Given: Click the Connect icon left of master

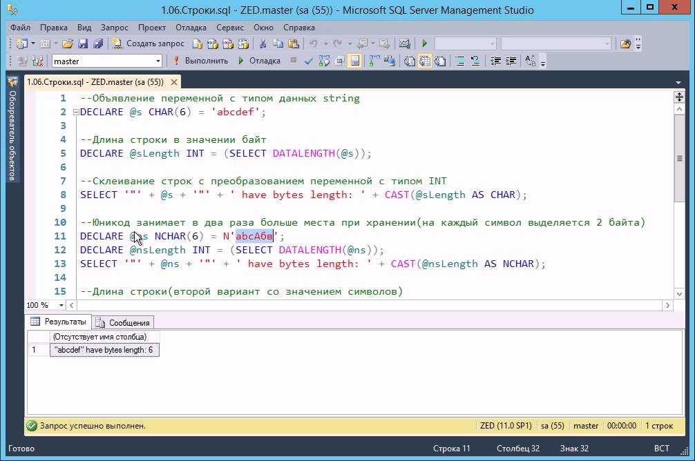Looking at the screenshot, I should pyautogui.click(x=22, y=61).
